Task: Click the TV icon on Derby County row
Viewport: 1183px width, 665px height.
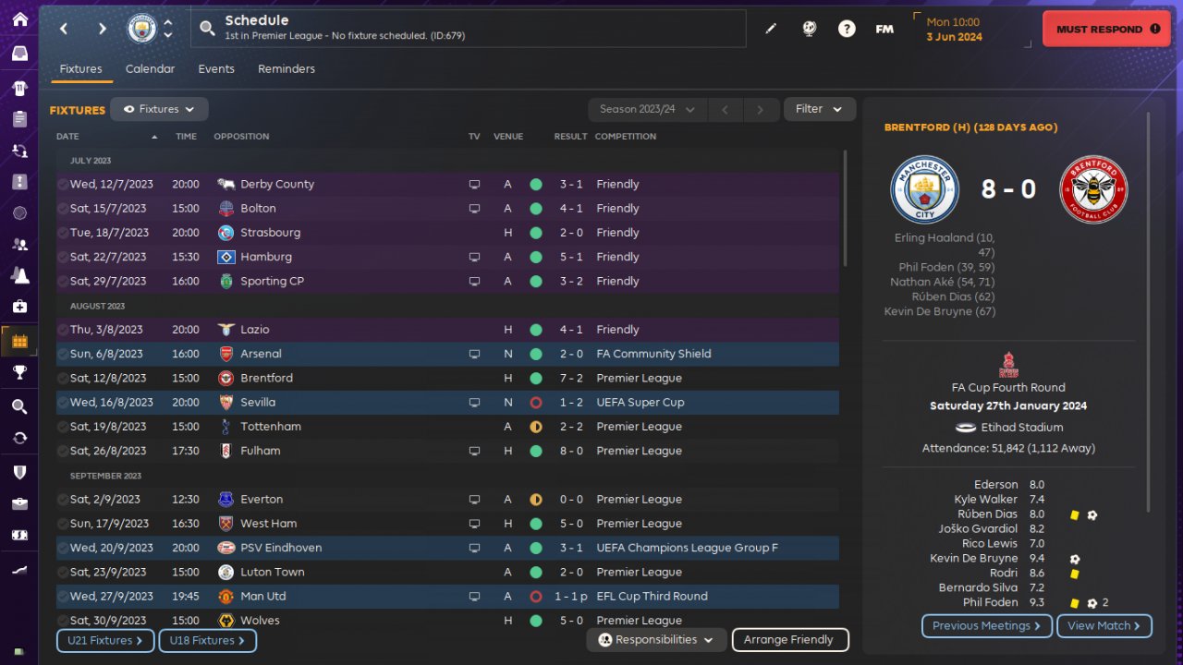Action: [474, 185]
